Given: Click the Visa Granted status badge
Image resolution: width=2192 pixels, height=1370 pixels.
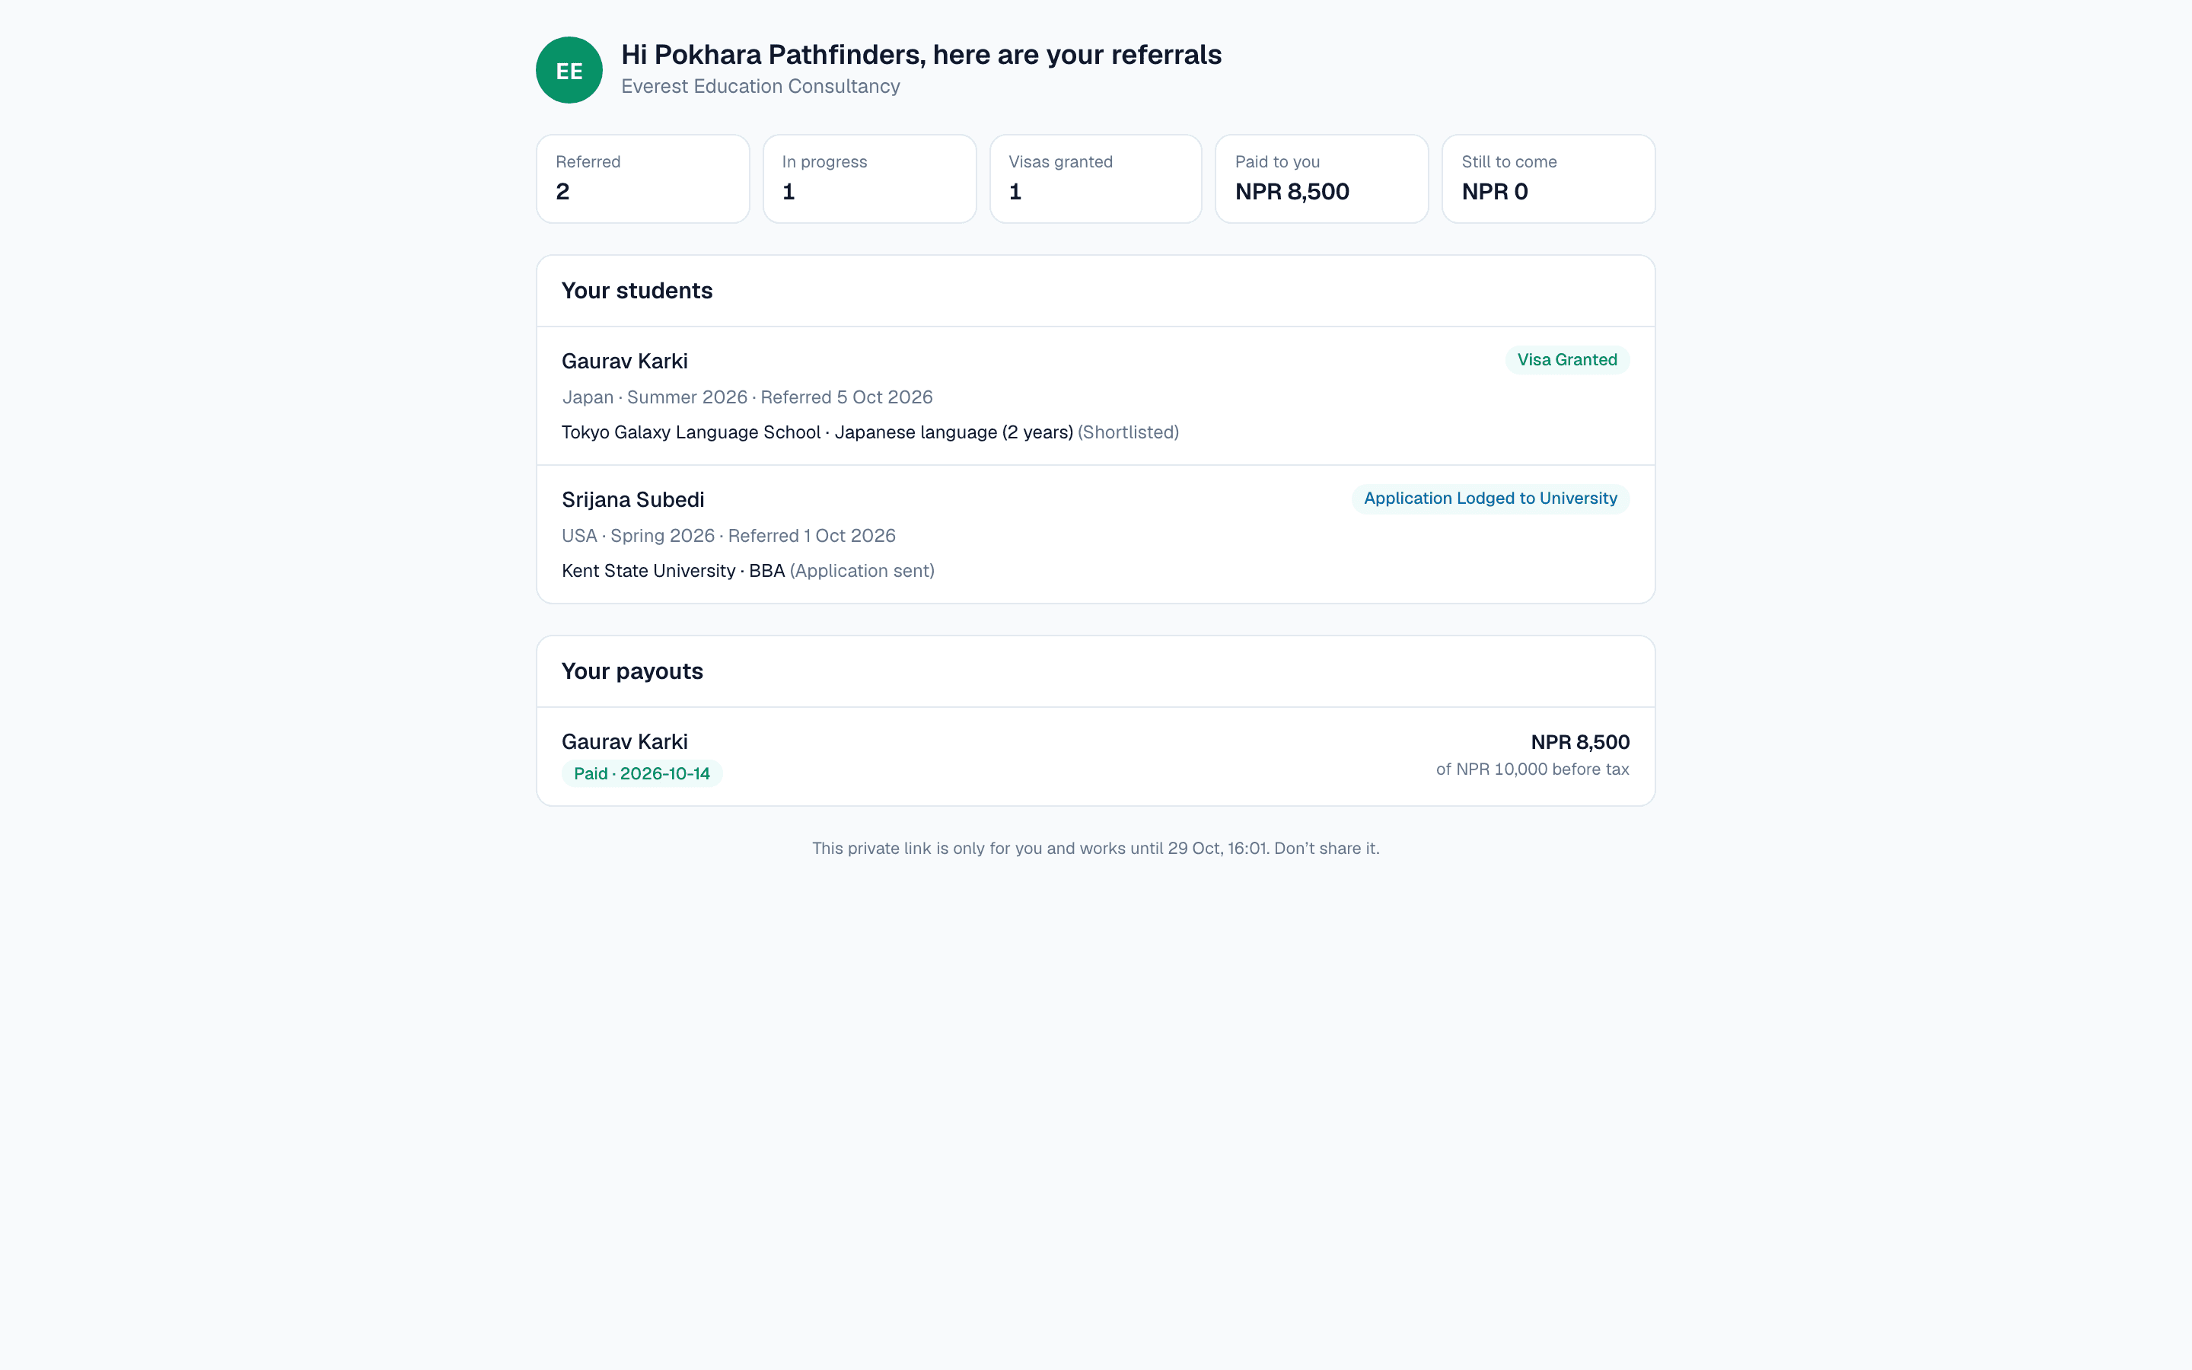Looking at the screenshot, I should click(1567, 360).
